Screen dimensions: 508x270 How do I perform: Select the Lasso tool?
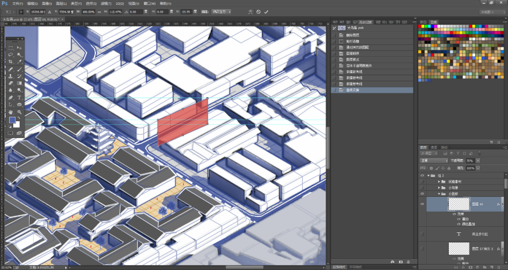coord(11,54)
